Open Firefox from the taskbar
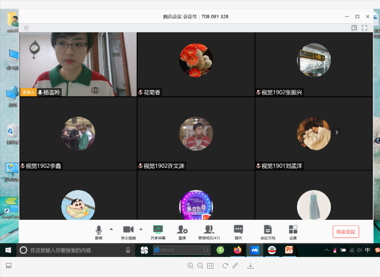 tap(237, 250)
